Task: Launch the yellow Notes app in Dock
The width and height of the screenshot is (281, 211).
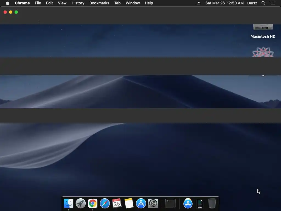Action: pyautogui.click(x=129, y=203)
